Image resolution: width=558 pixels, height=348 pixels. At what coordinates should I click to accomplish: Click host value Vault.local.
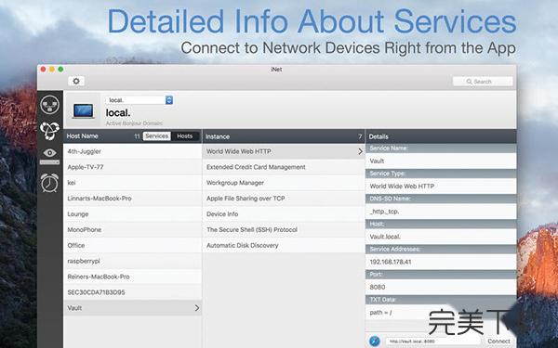pos(441,237)
